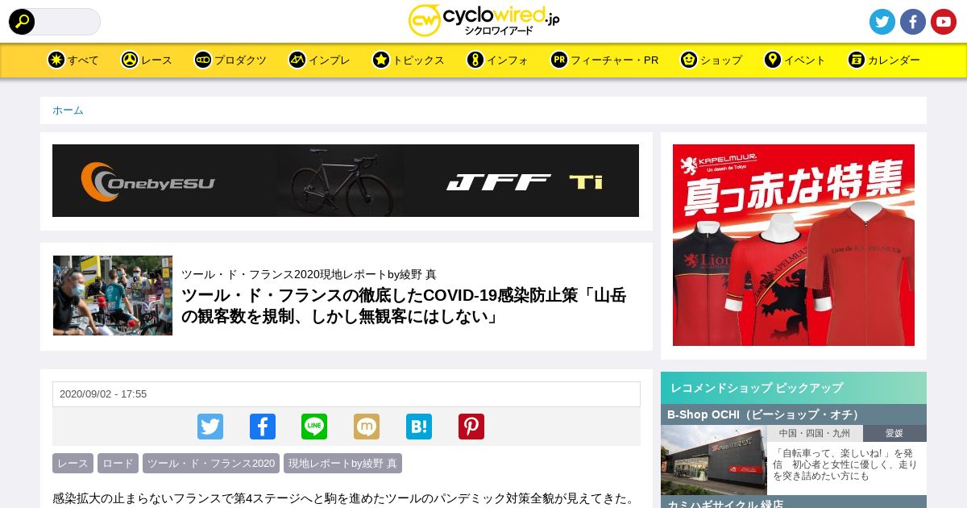The height and width of the screenshot is (508, 967).
Task: Select the 中国・四国・九州 region label
Action: point(815,433)
